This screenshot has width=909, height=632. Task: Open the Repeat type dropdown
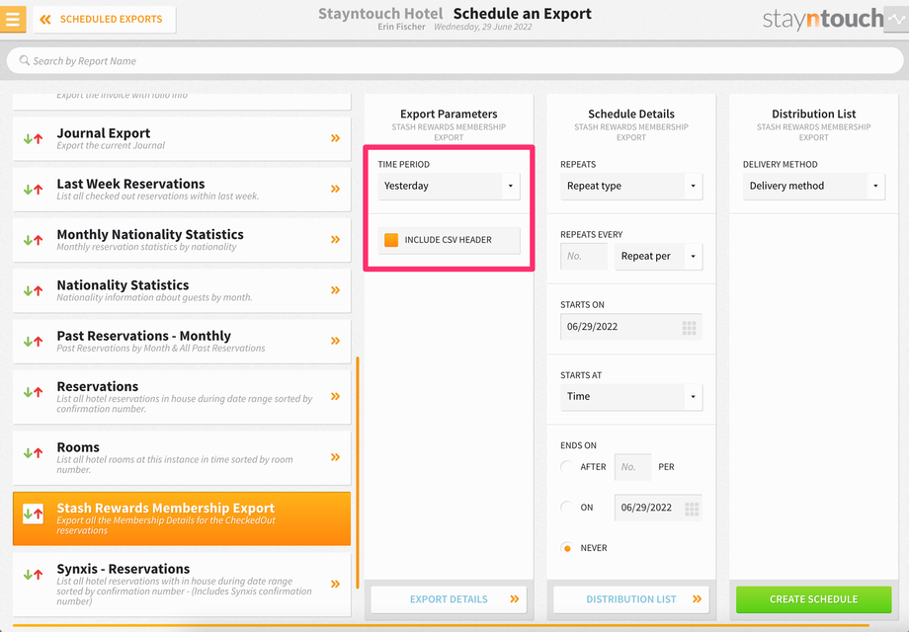click(x=631, y=186)
